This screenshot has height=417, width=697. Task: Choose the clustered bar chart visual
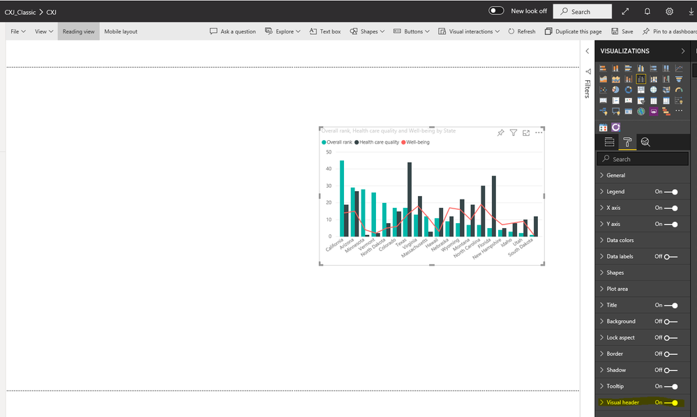point(629,68)
